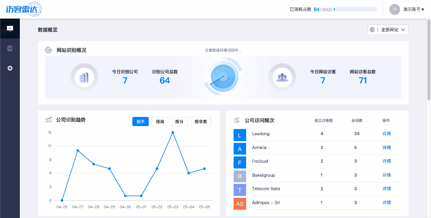The height and width of the screenshot is (218, 431).
Task: Click the visitors group icon
Action: click(x=282, y=78)
